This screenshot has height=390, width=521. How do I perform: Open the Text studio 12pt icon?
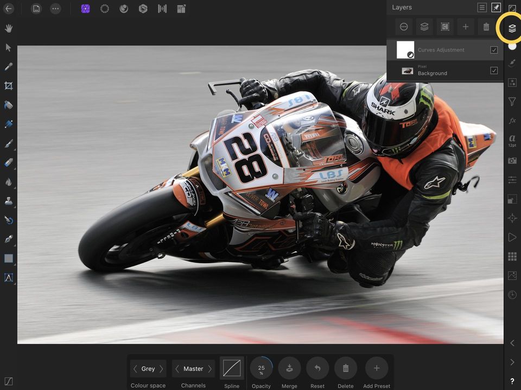(x=512, y=140)
